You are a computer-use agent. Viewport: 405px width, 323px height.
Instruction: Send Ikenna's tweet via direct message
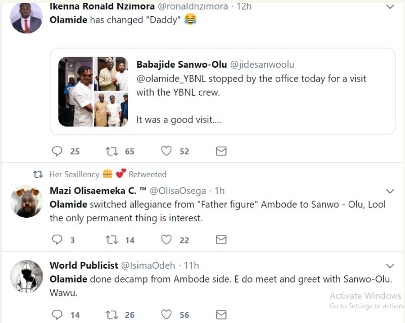(x=221, y=151)
